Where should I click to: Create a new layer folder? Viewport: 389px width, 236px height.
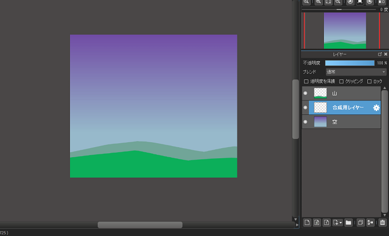(348, 223)
